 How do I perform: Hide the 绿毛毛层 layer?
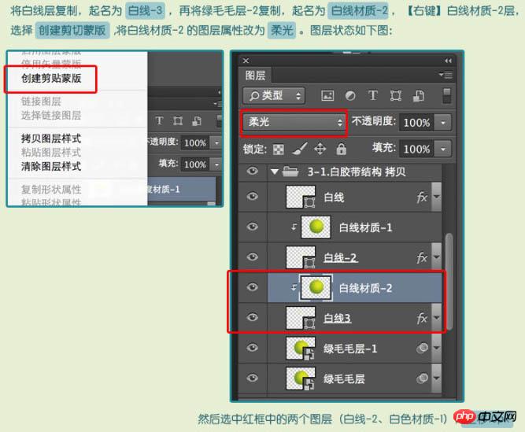(x=253, y=378)
